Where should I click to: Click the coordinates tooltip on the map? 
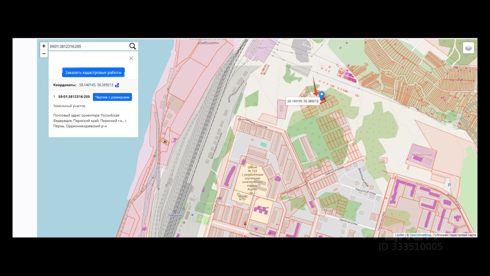coord(303,101)
